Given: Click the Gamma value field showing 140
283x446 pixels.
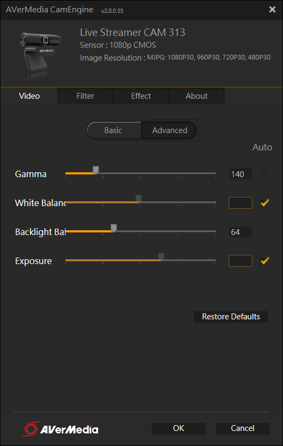Looking at the screenshot, I should 240,174.
